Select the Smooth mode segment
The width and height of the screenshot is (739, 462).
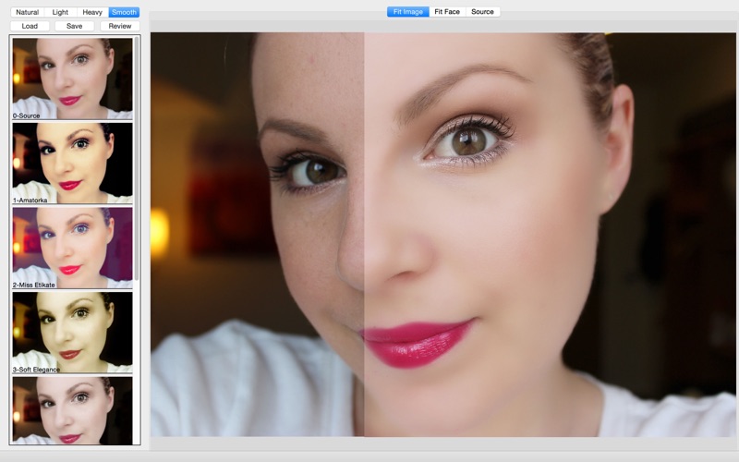124,12
